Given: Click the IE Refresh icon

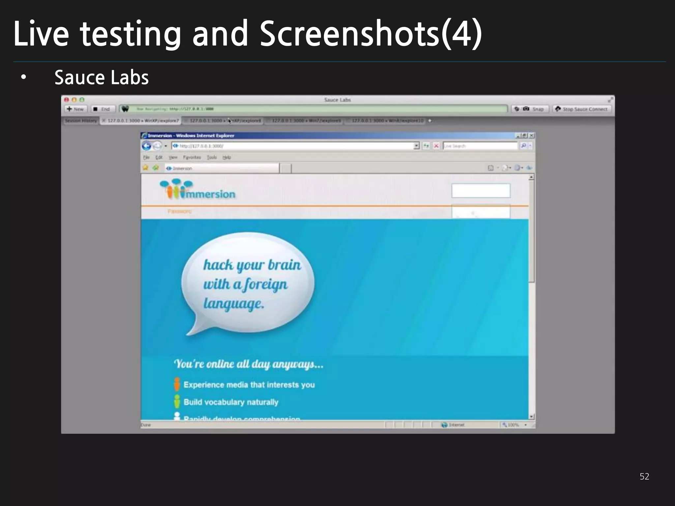Looking at the screenshot, I should coord(426,146).
